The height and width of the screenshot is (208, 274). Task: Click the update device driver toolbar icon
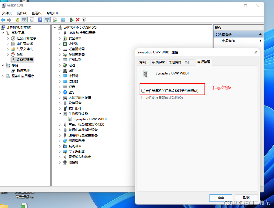click(x=72, y=20)
